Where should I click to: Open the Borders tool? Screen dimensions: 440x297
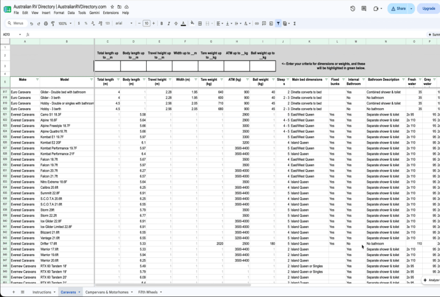click(200, 24)
